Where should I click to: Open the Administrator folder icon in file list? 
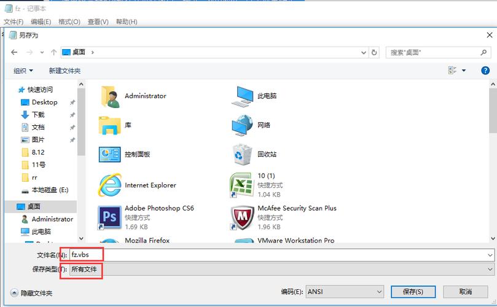(110, 96)
